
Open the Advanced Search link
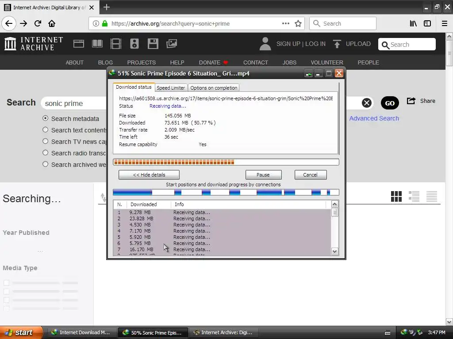(374, 118)
